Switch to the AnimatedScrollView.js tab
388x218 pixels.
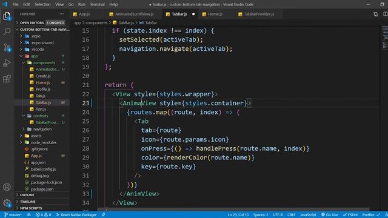[x=133, y=14]
